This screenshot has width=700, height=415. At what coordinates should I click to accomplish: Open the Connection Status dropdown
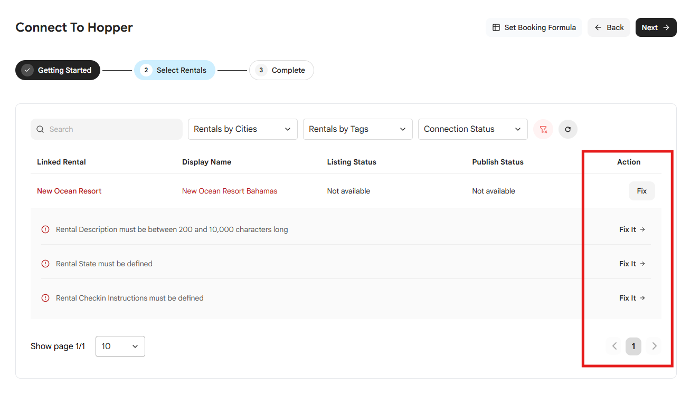473,129
